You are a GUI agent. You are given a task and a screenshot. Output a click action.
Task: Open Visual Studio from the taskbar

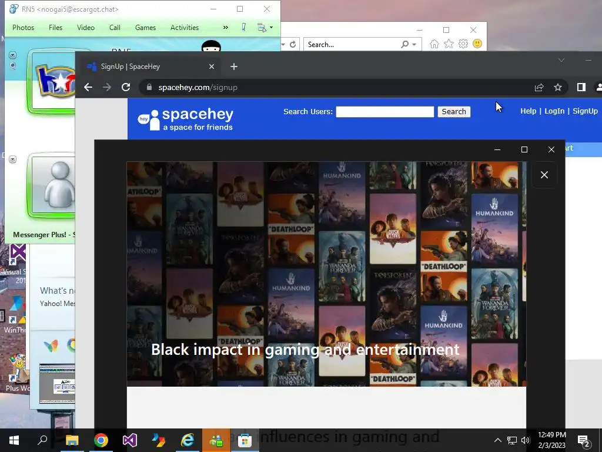(x=130, y=440)
